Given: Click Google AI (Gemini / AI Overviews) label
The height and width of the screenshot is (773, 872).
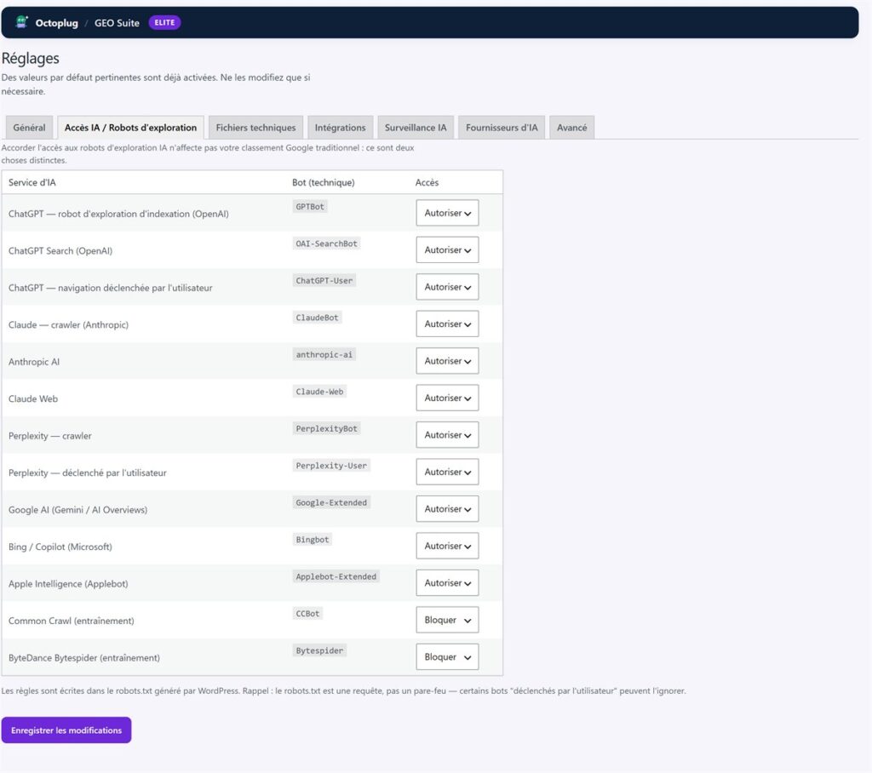Looking at the screenshot, I should click(x=77, y=510).
